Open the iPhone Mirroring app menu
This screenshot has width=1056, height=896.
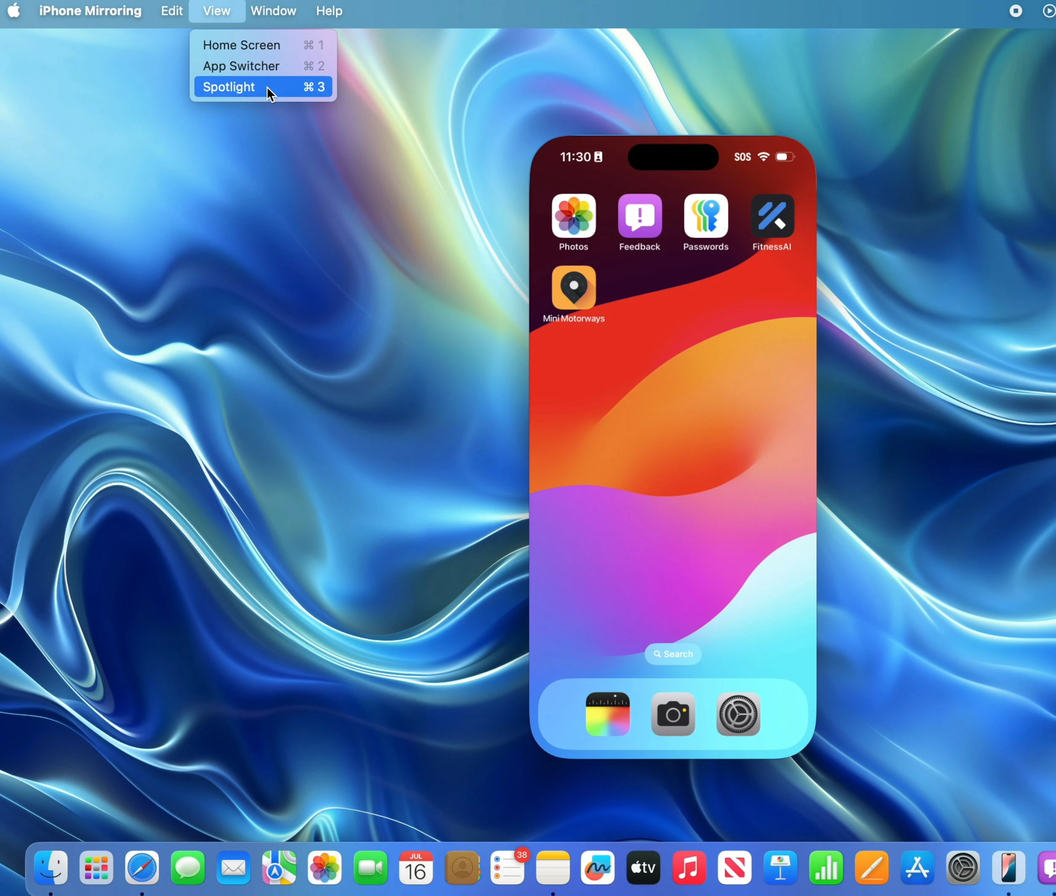[91, 11]
